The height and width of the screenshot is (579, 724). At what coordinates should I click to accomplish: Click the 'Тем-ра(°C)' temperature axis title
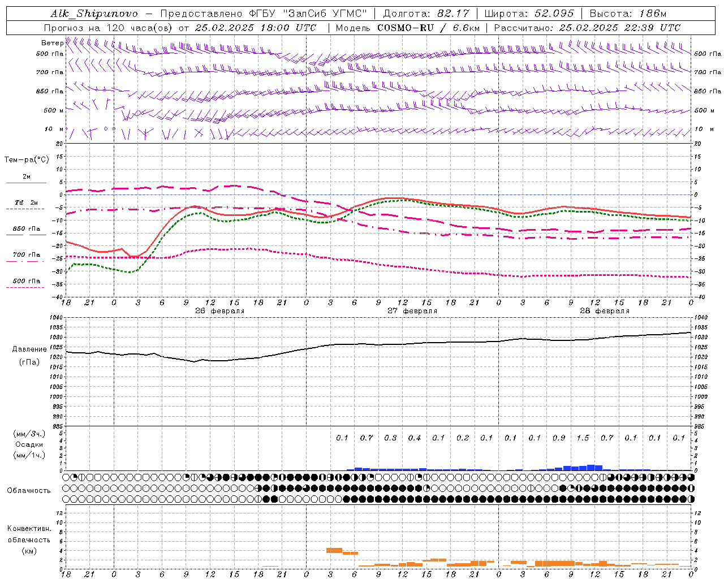27,160
